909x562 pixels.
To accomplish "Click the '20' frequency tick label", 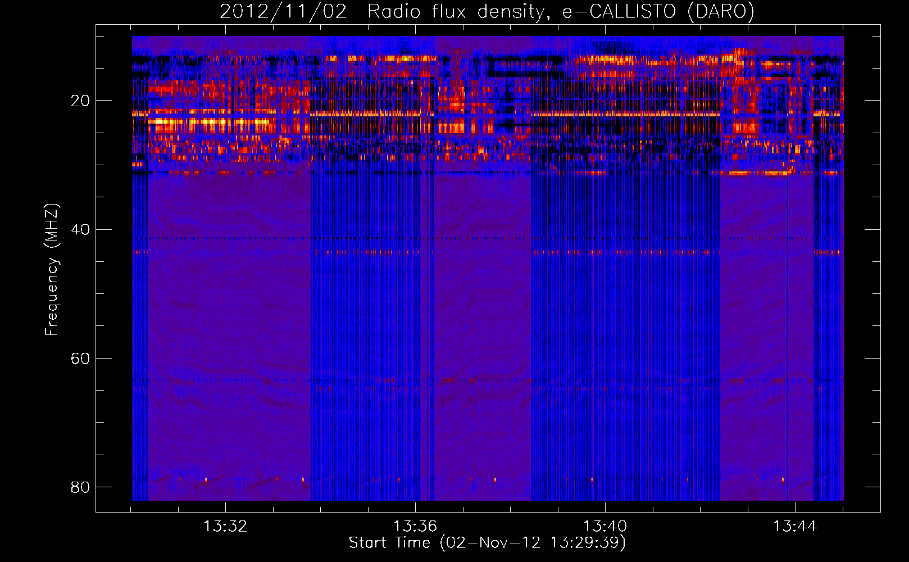I will click(80, 101).
